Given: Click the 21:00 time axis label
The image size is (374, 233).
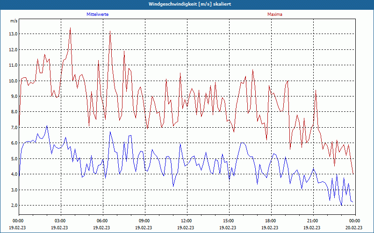Looking at the screenshot, I should click(313, 221).
